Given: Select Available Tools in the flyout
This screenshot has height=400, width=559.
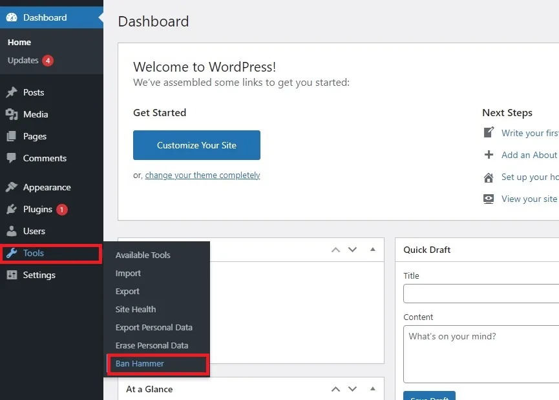Looking at the screenshot, I should (143, 255).
